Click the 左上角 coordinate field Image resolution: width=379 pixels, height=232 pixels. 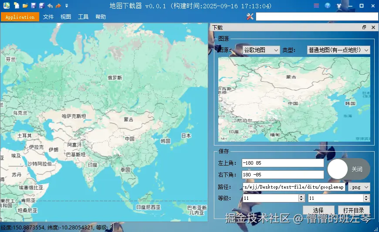(x=283, y=163)
